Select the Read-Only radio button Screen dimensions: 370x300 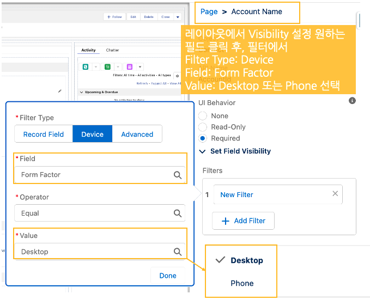[x=203, y=127]
